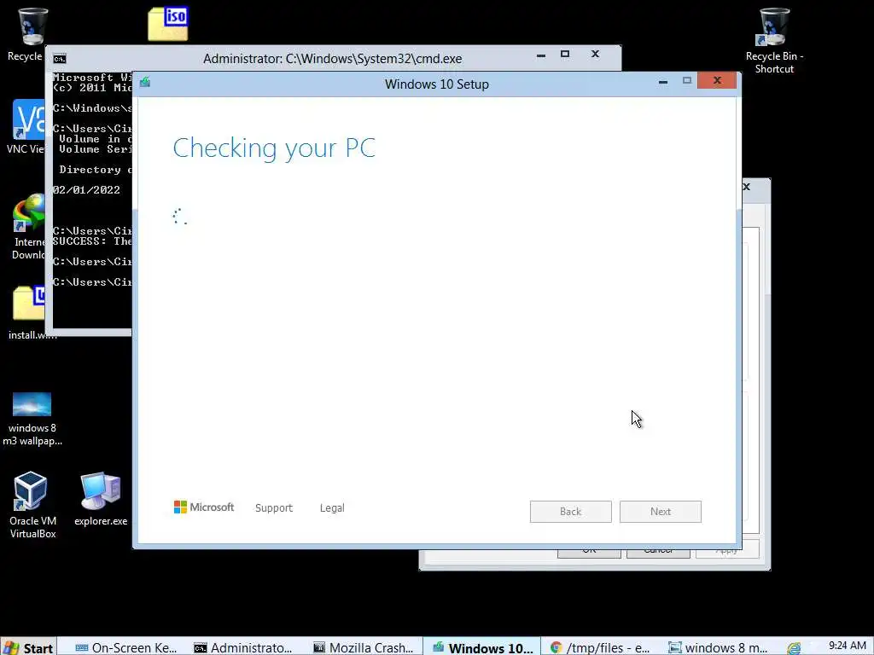Click the Back button in setup
This screenshot has width=874, height=655.
pos(571,512)
